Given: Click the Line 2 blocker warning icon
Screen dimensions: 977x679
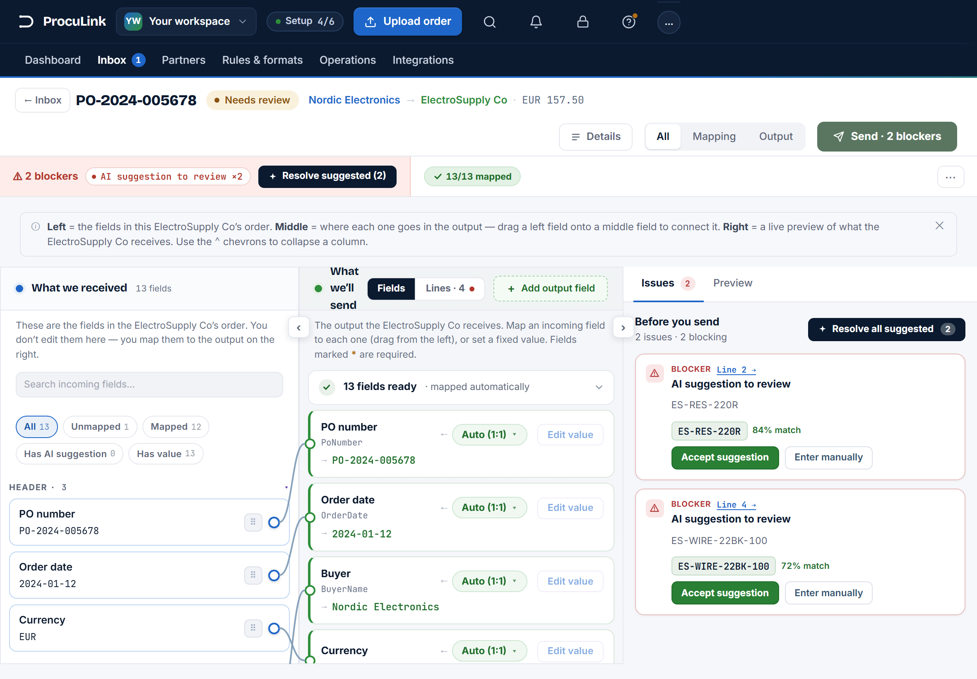Looking at the screenshot, I should pos(654,373).
